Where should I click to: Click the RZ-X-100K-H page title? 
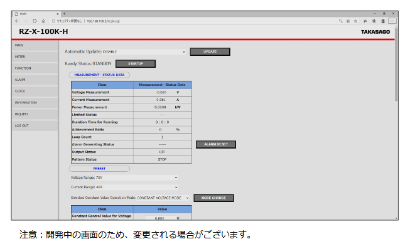coord(43,31)
